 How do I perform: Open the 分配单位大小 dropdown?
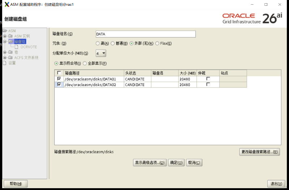[101, 53]
